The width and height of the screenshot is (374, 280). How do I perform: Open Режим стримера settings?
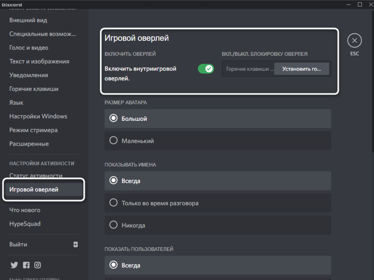coord(33,130)
